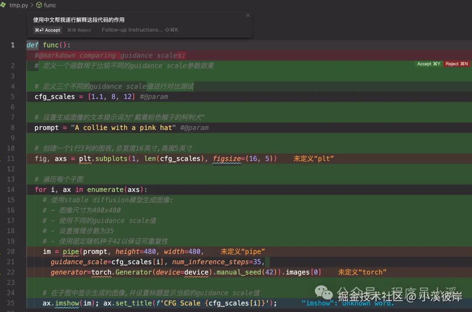
Task: Click num_inference_steps=35 on line 21
Action: [216, 262]
